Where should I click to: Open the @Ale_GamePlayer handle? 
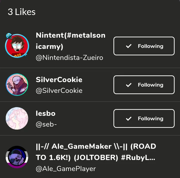coord(66,169)
